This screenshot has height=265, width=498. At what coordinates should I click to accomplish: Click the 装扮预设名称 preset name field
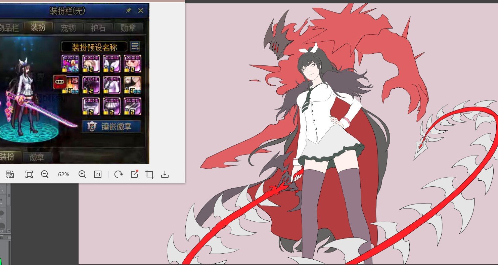(x=94, y=46)
